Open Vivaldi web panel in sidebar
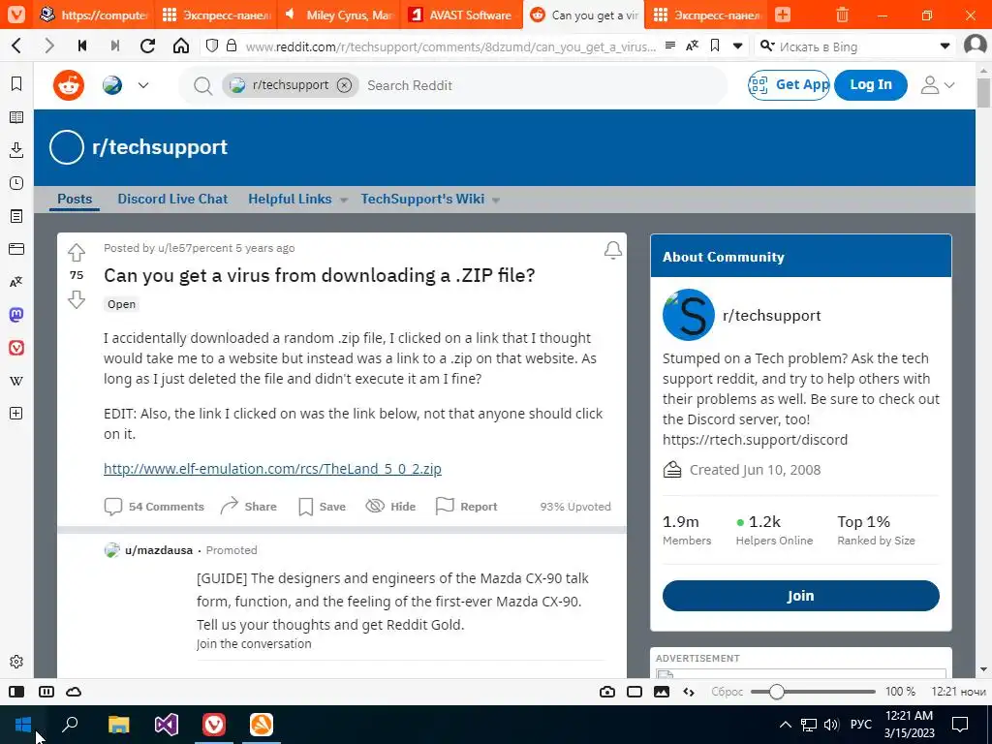992x744 pixels. click(16, 348)
